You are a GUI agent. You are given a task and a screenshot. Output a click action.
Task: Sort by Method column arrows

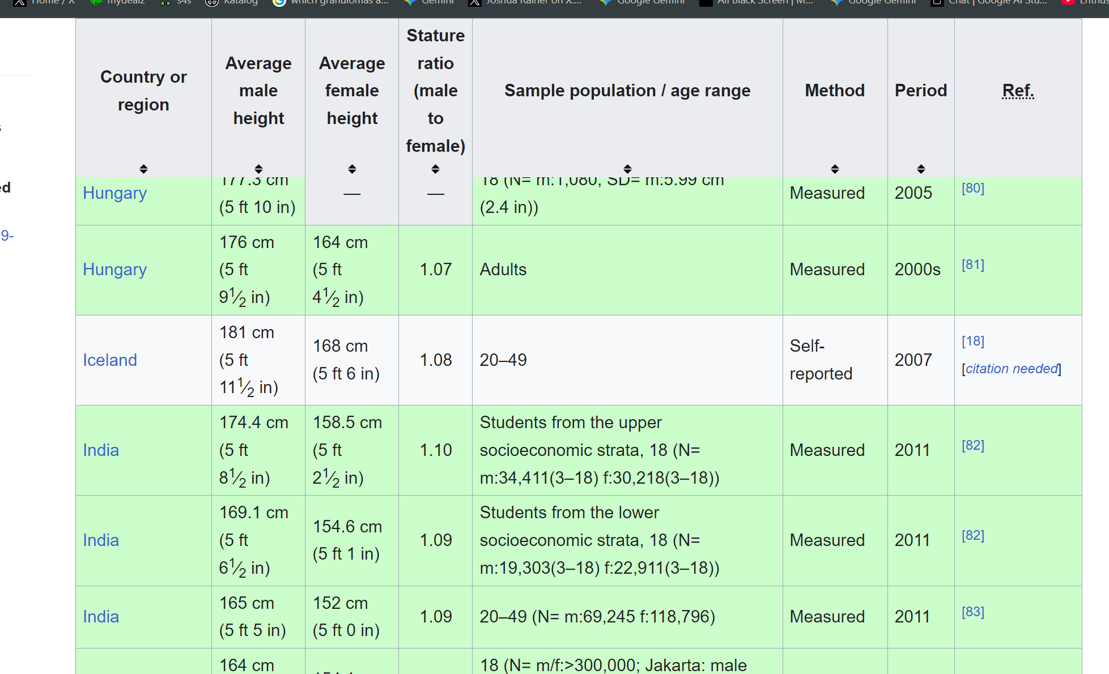point(835,169)
